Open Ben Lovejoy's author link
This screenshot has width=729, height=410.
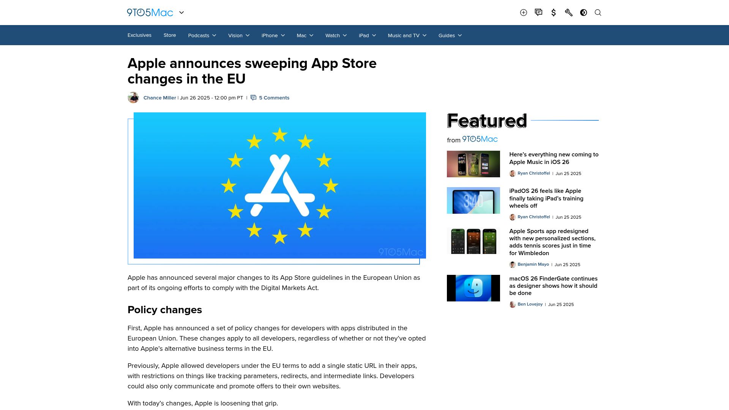(530, 304)
